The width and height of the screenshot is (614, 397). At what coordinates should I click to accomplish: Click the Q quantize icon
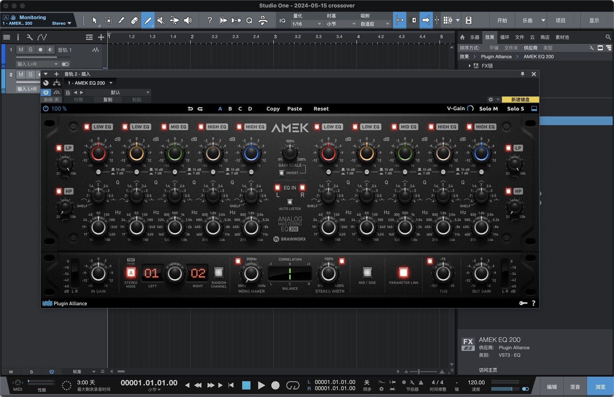pos(249,20)
